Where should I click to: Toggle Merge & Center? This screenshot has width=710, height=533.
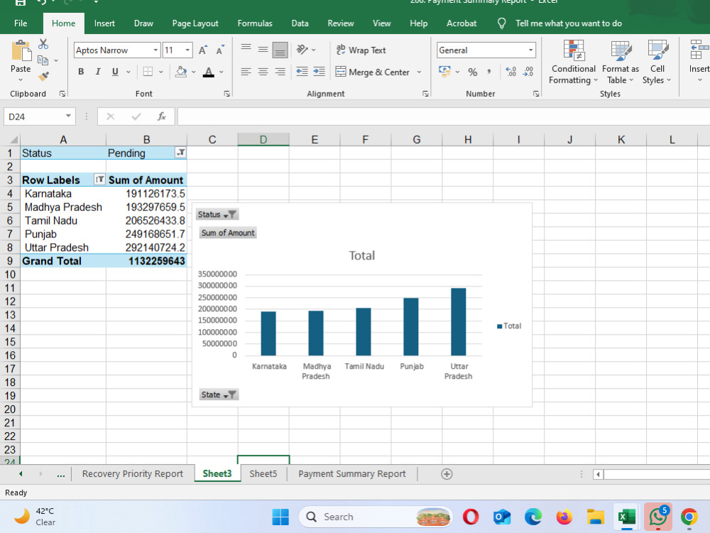[373, 72]
